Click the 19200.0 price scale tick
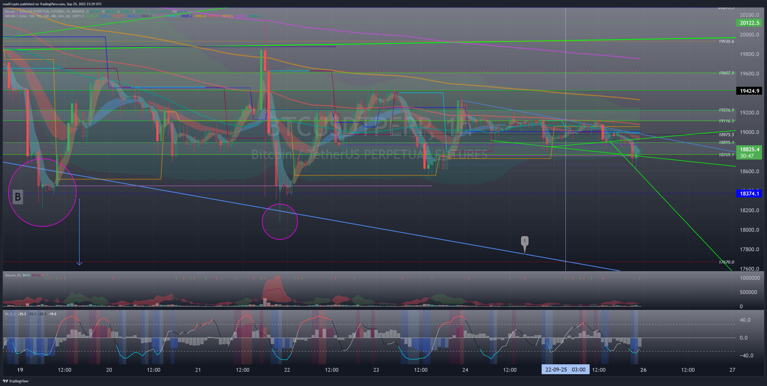Viewport: 767px width, 386px height. click(x=749, y=113)
